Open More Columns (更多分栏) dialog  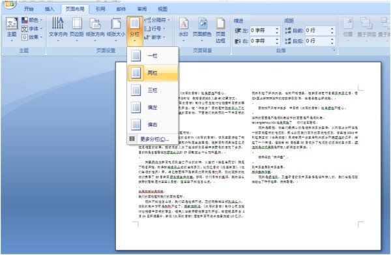tap(153, 139)
